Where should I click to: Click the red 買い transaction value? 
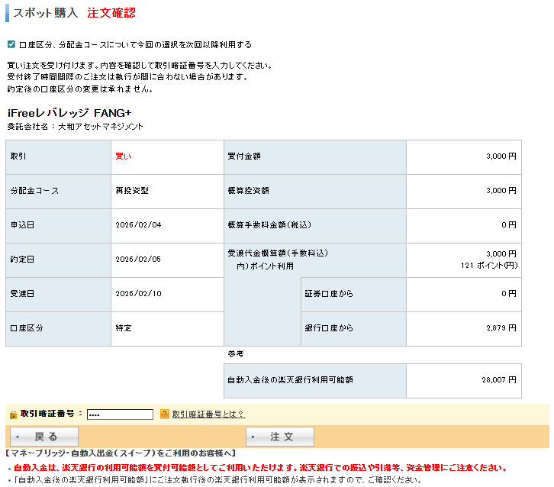click(123, 156)
